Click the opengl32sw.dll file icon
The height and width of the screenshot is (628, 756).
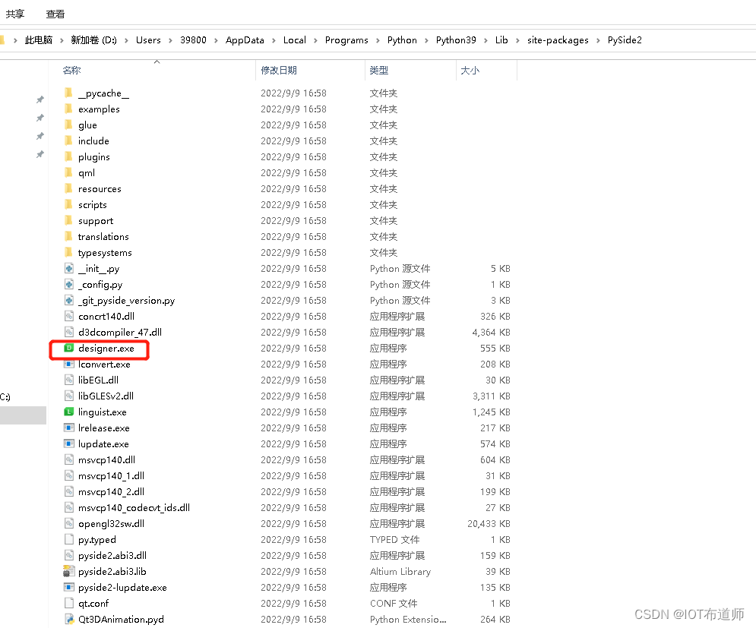[69, 523]
